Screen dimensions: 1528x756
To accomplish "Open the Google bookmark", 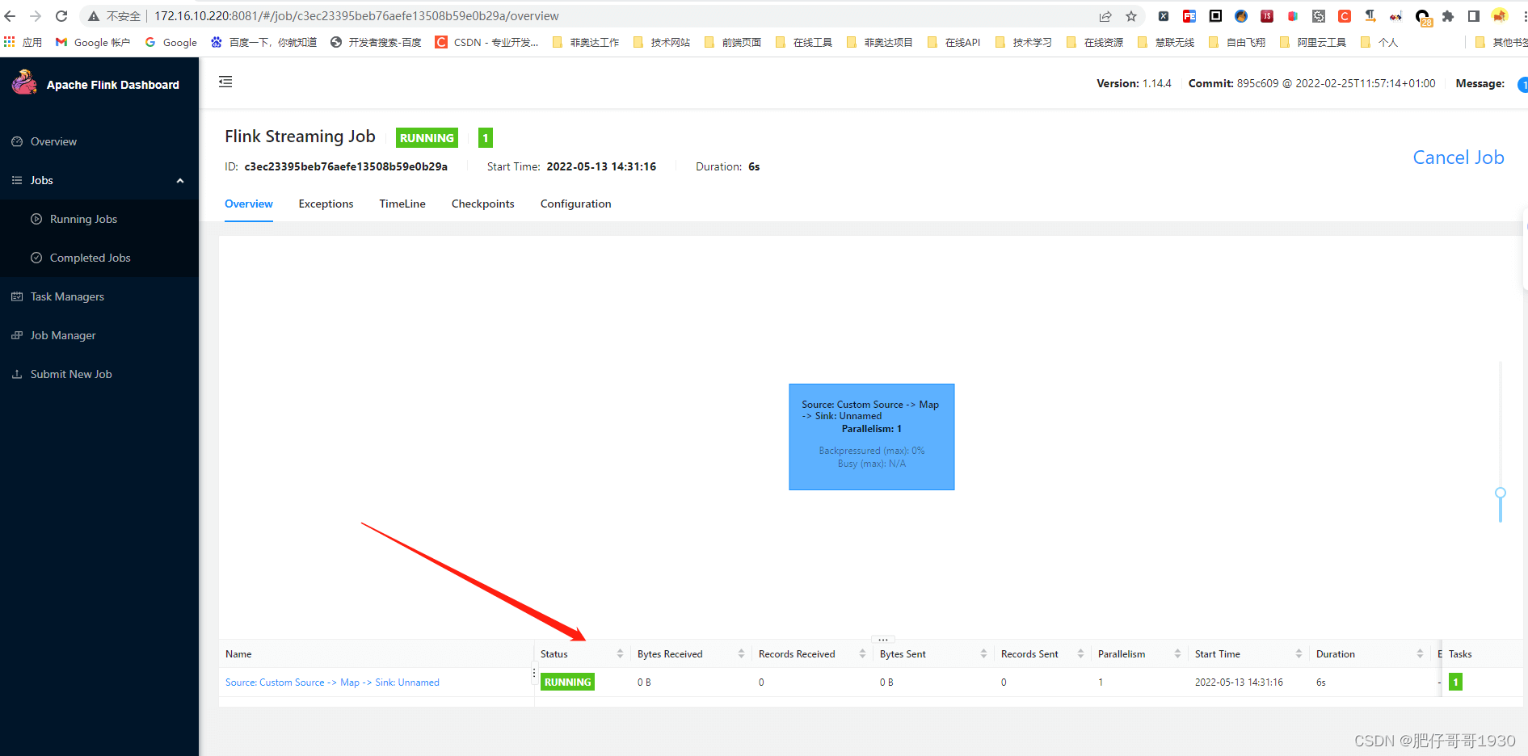I will tap(171, 42).
